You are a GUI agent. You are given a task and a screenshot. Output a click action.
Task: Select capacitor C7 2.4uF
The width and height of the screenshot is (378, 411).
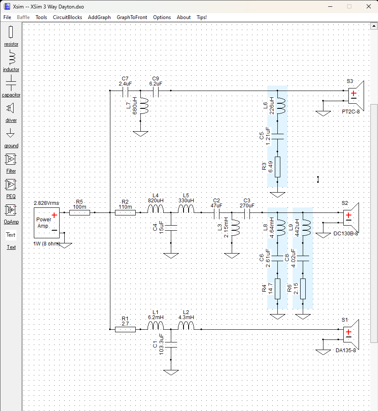click(125, 91)
